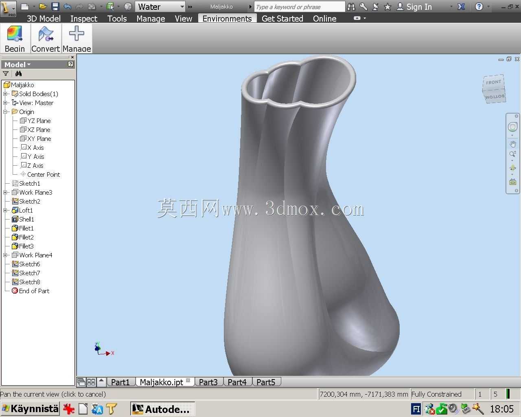Select the Maljakko root node

(x=19, y=85)
